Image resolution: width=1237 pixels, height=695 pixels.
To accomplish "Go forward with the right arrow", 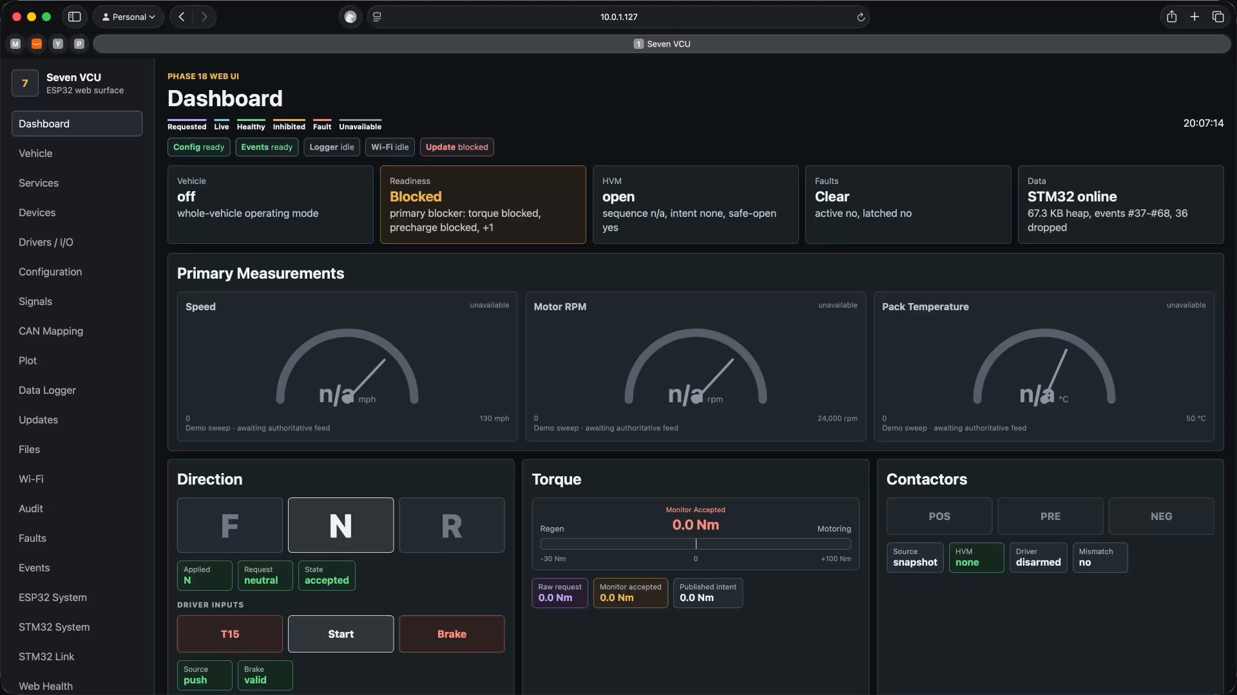I will point(204,17).
